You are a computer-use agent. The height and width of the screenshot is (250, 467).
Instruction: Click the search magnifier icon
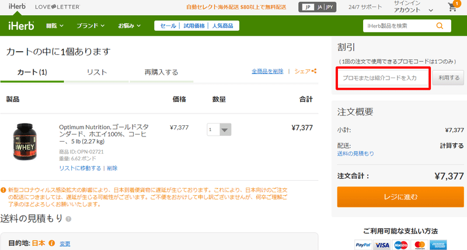pos(440,26)
